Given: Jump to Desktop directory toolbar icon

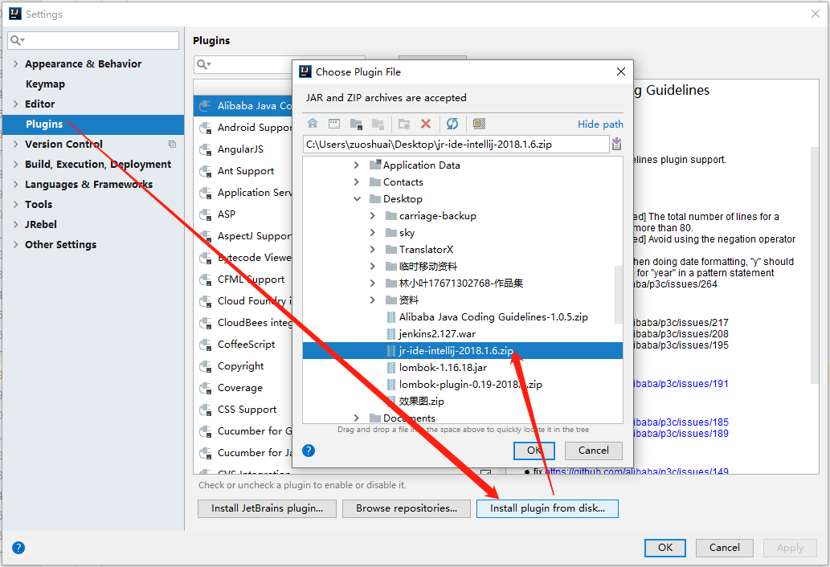Looking at the screenshot, I should tap(334, 124).
